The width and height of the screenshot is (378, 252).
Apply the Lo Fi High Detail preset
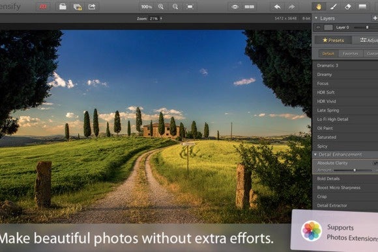[345, 119]
